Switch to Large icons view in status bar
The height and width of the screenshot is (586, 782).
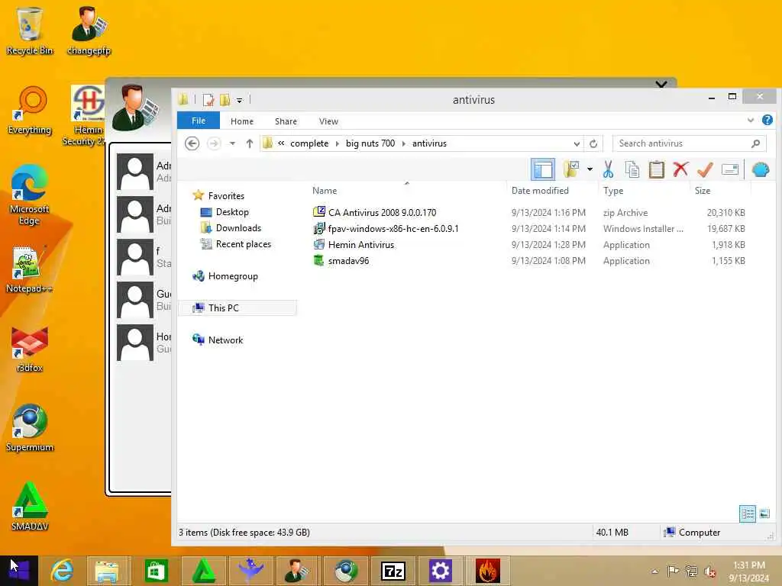[764, 514]
